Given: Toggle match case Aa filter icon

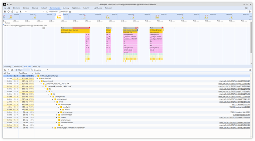Looking at the screenshot, I should pos(5,70).
